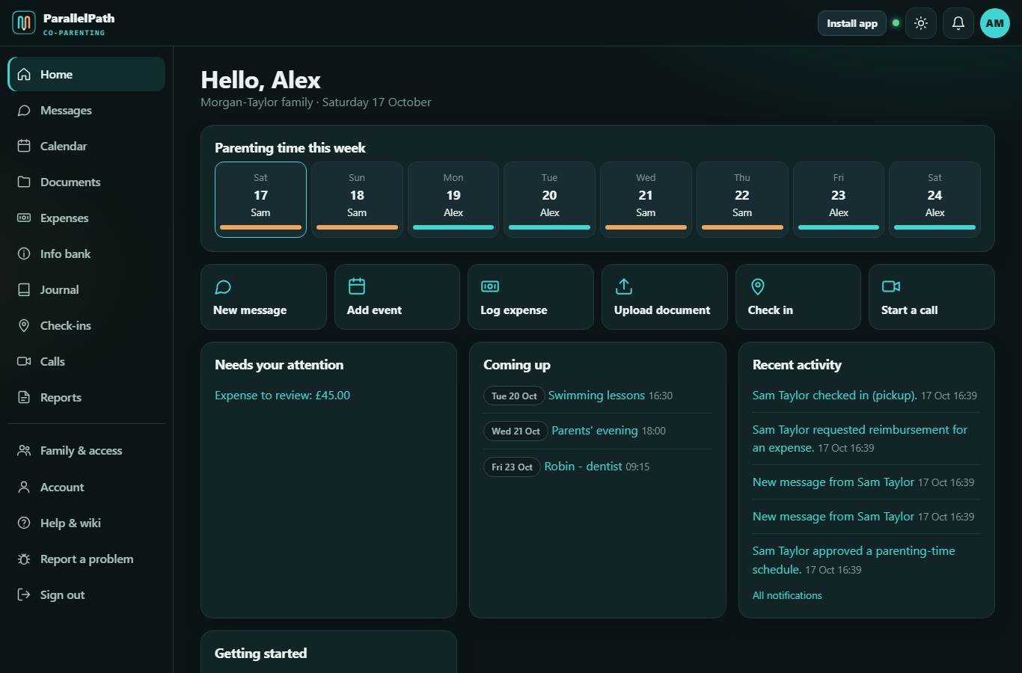The image size is (1022, 673).
Task: Click the Check-ins pin sidebar icon
Action: [24, 326]
